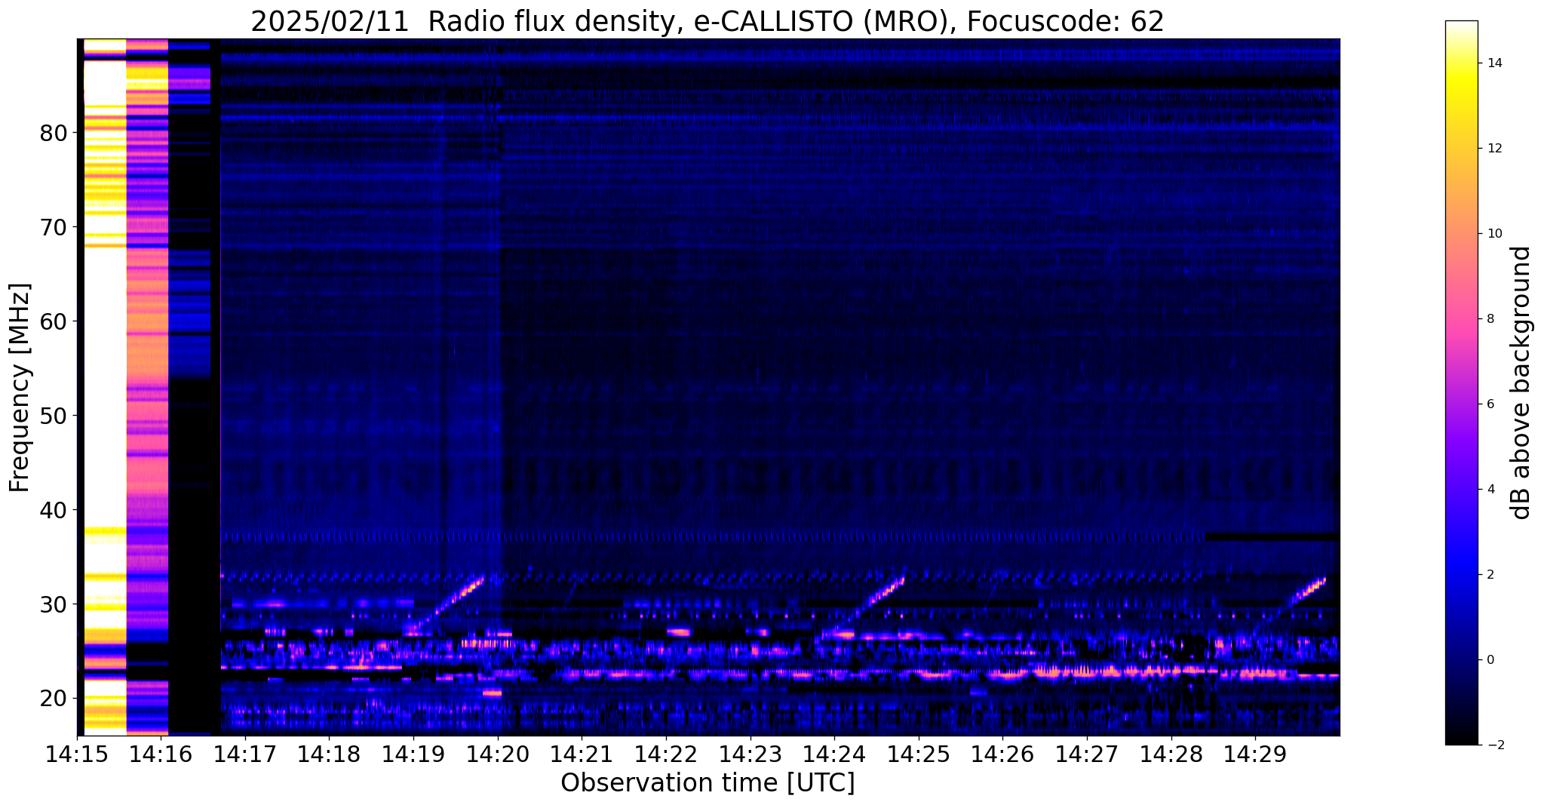Image resolution: width=1544 pixels, height=805 pixels.
Task: Click the 14:23 time tick label
Action: (751, 754)
